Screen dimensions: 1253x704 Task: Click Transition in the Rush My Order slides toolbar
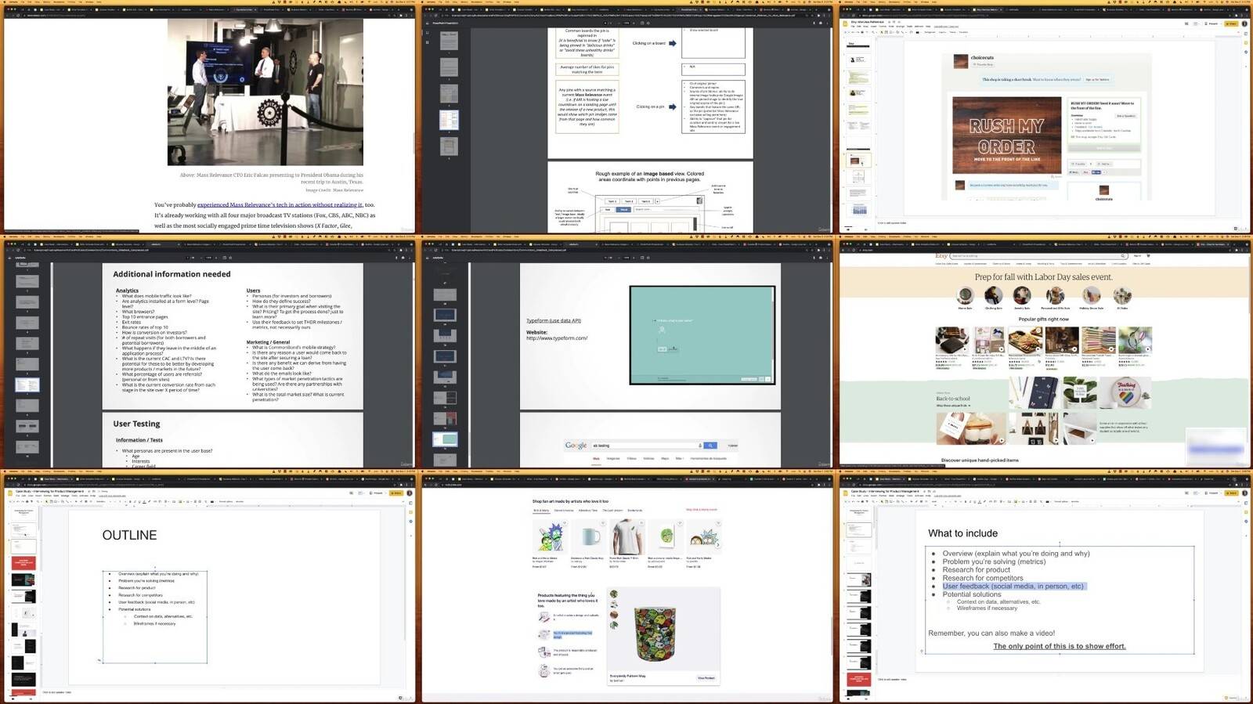pyautogui.click(x=963, y=32)
